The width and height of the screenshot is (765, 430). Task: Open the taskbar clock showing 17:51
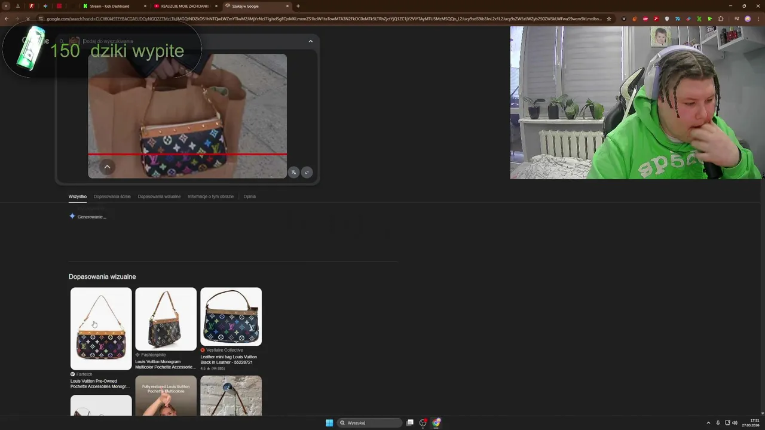click(x=751, y=423)
